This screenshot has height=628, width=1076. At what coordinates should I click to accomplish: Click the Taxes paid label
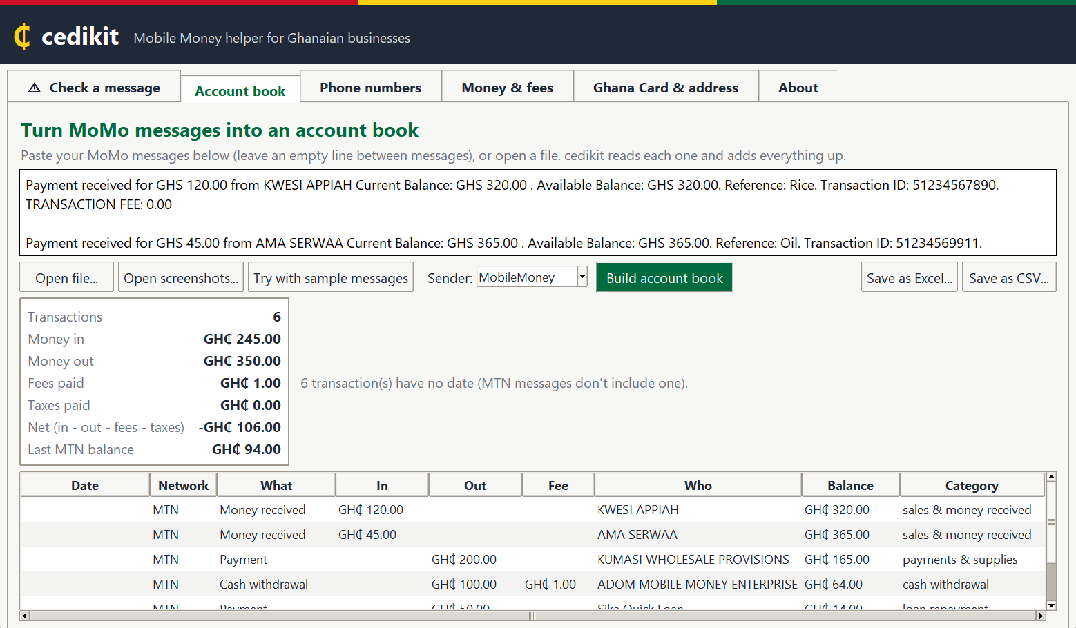[x=59, y=405]
